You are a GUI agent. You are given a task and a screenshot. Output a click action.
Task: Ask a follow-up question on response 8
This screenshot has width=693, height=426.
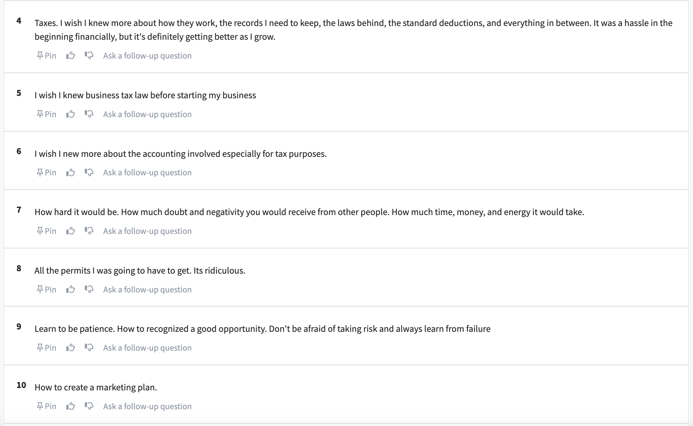coord(147,289)
